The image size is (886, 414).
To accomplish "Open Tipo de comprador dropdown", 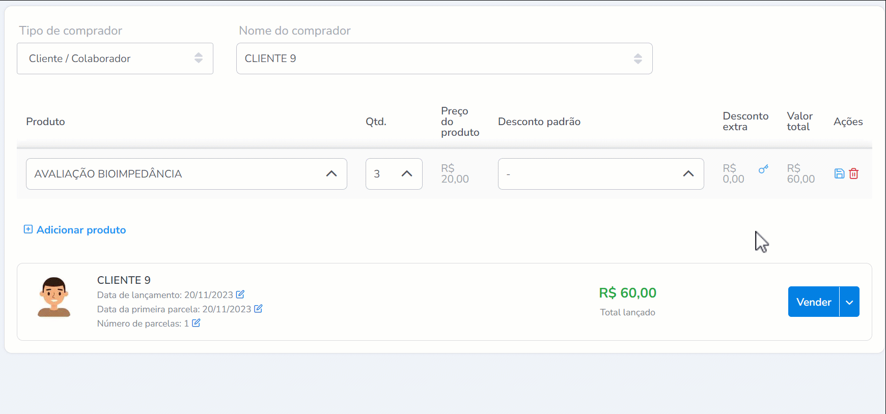I will coord(115,58).
